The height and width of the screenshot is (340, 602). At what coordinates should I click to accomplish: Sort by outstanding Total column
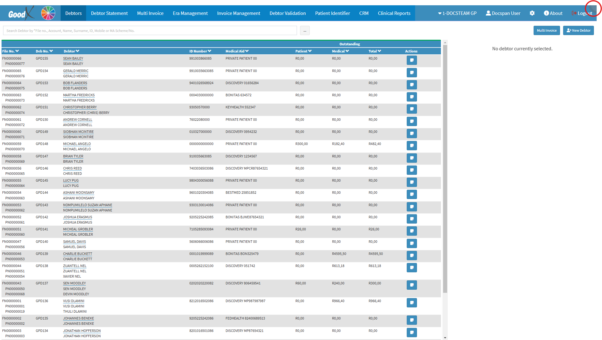tap(379, 51)
